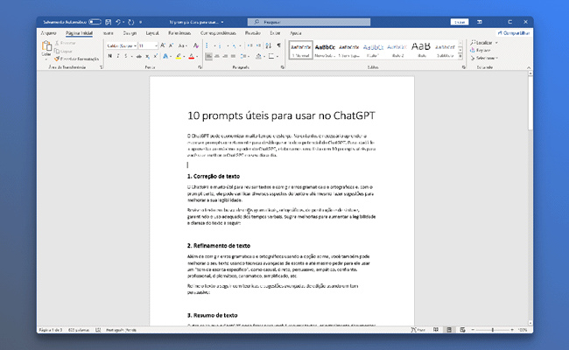Toggle underline (S) formatting
569x350 pixels.
[126, 56]
